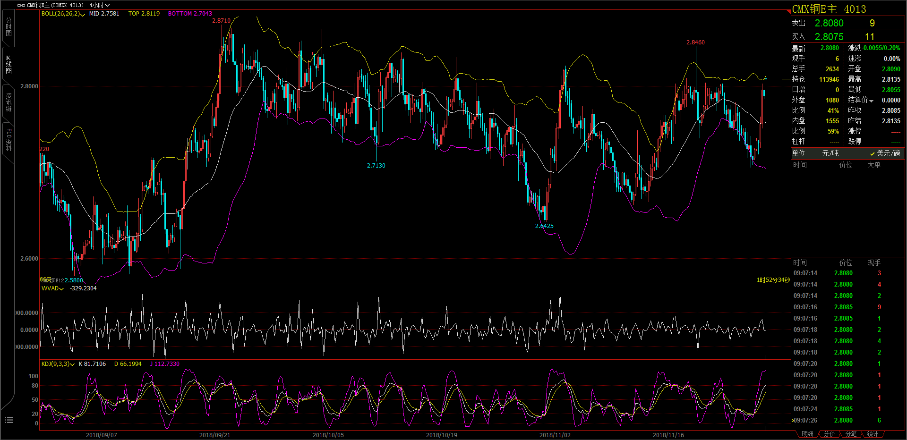
Task: Click the 总手 2634 value
Action: tap(832, 69)
